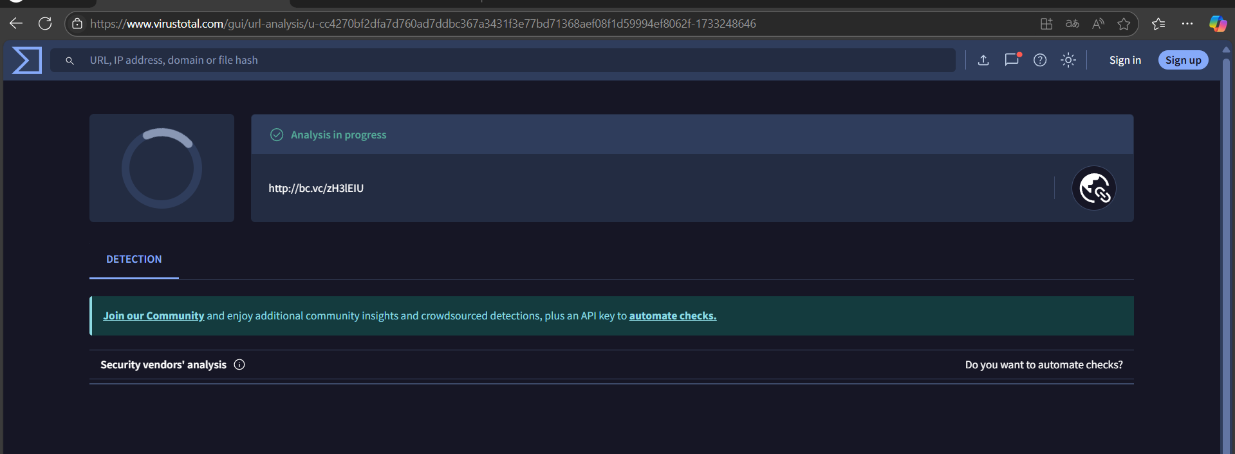Open the browser Settings and more menu
1235x454 pixels.
pos(1187,24)
